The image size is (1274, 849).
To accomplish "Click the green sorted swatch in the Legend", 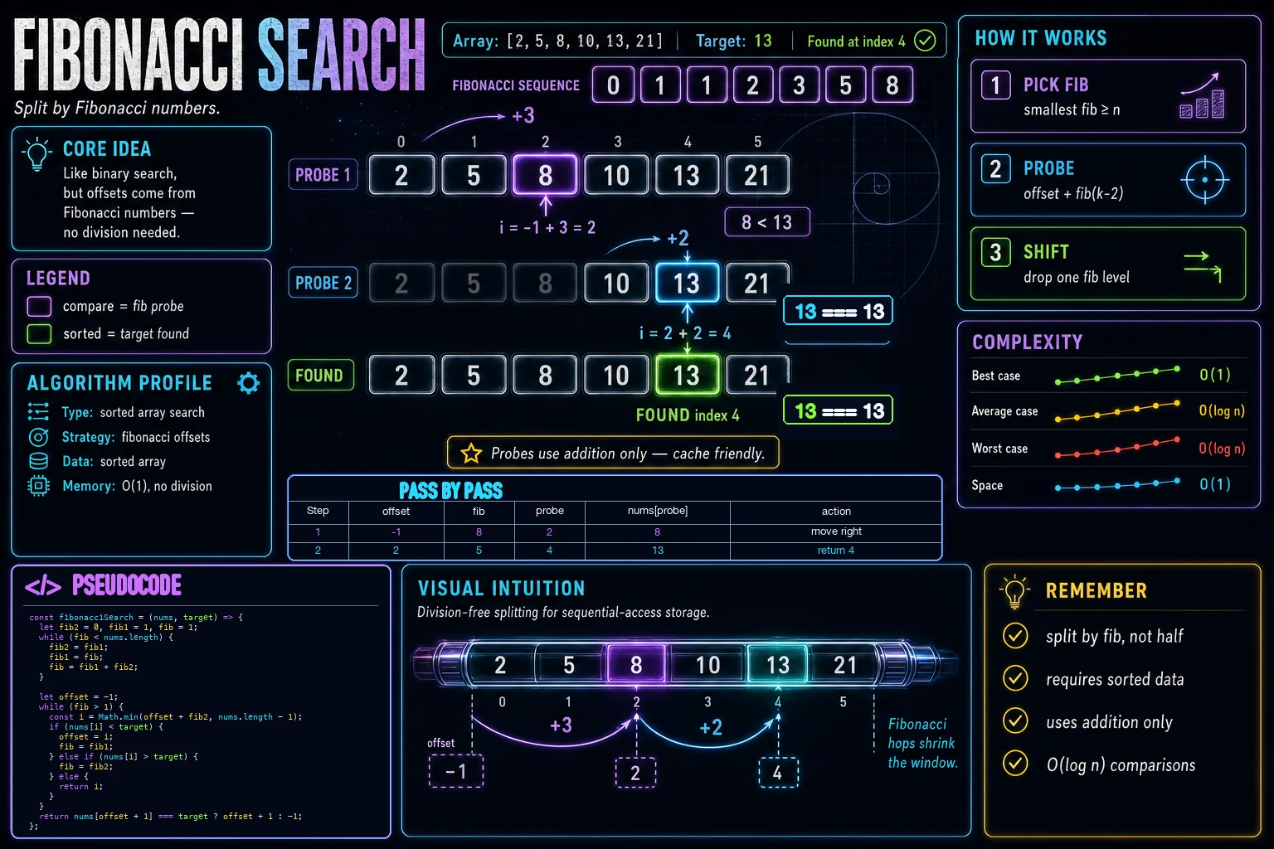I will [39, 333].
